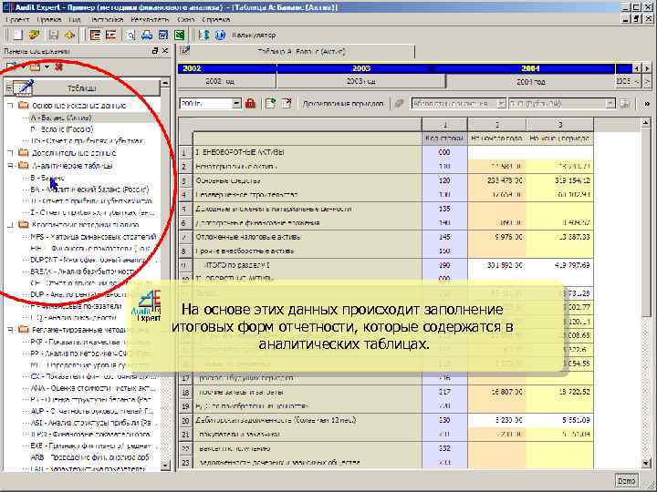The height and width of the screenshot is (492, 657).
Task: Open ANA - Оценка стоимости чистых активов
Action: [92, 388]
